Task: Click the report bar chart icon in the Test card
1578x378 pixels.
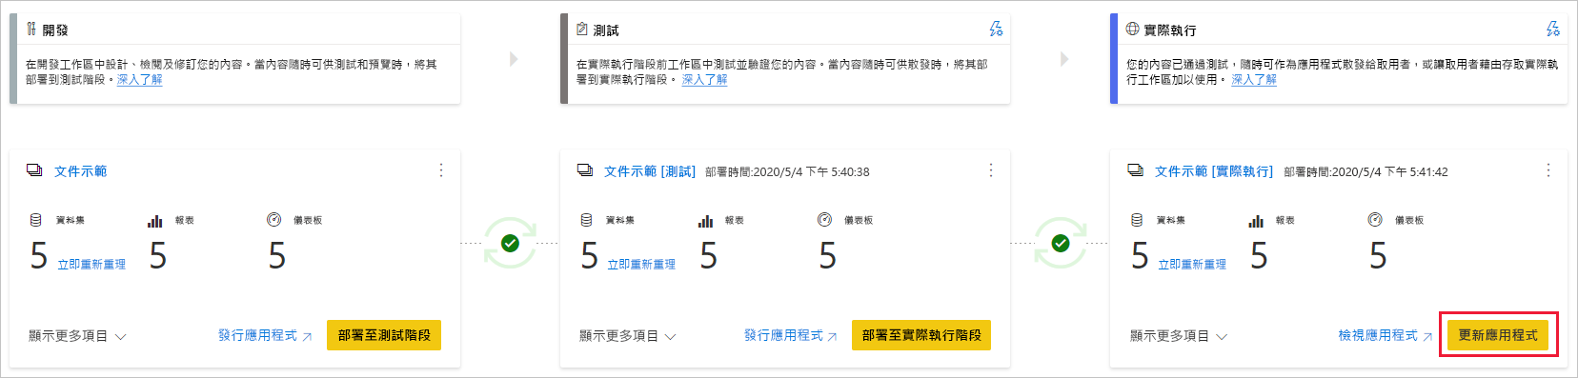Action: click(x=705, y=221)
